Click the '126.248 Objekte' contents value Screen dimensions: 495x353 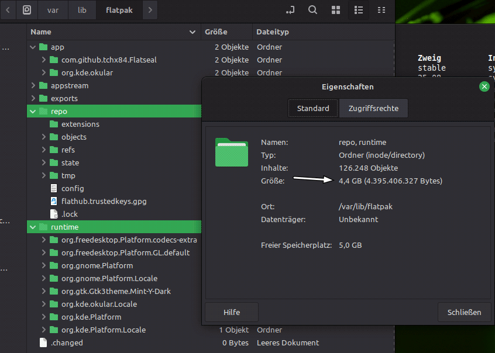click(368, 168)
